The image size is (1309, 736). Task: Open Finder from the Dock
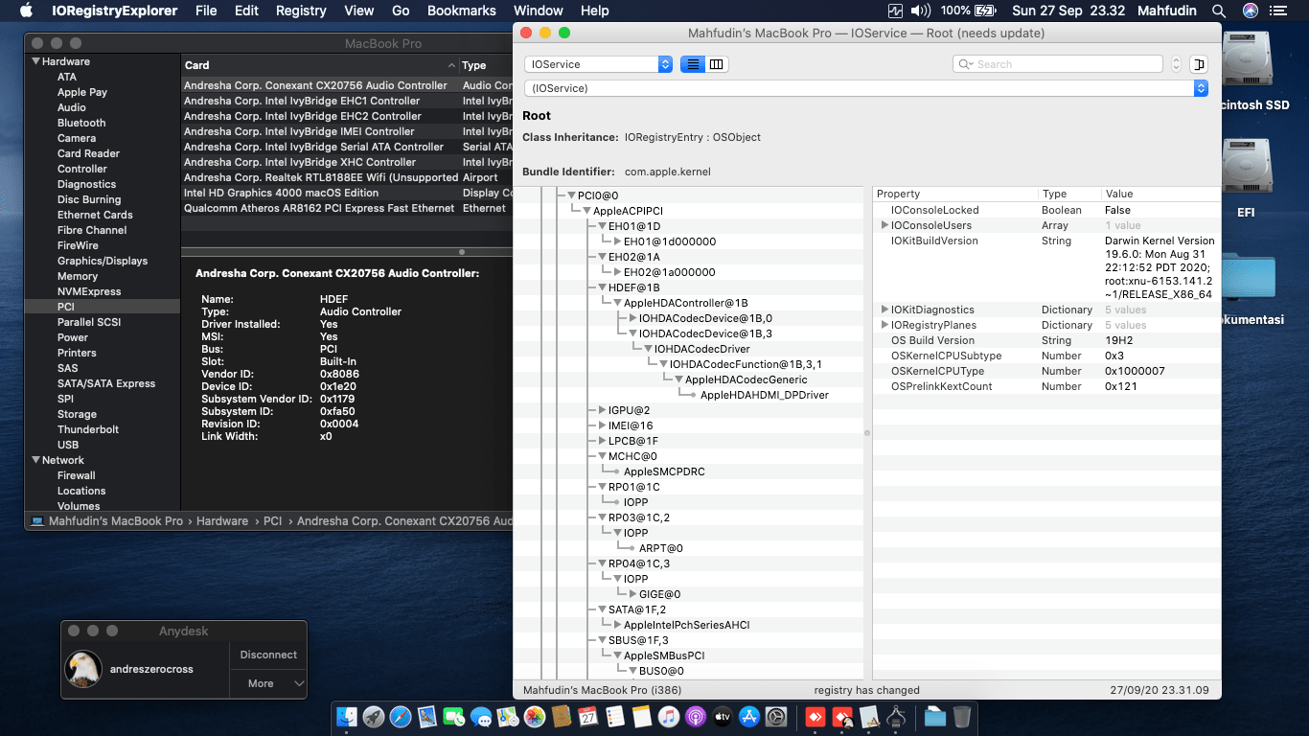coord(347,716)
